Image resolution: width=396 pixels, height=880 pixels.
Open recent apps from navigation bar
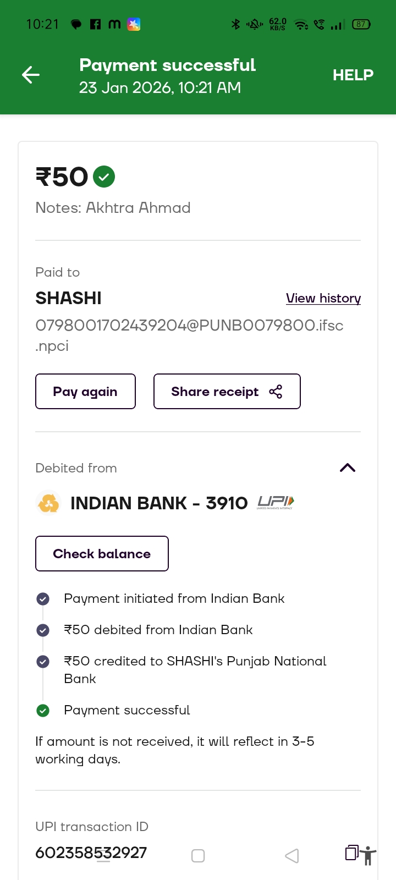[x=104, y=856]
